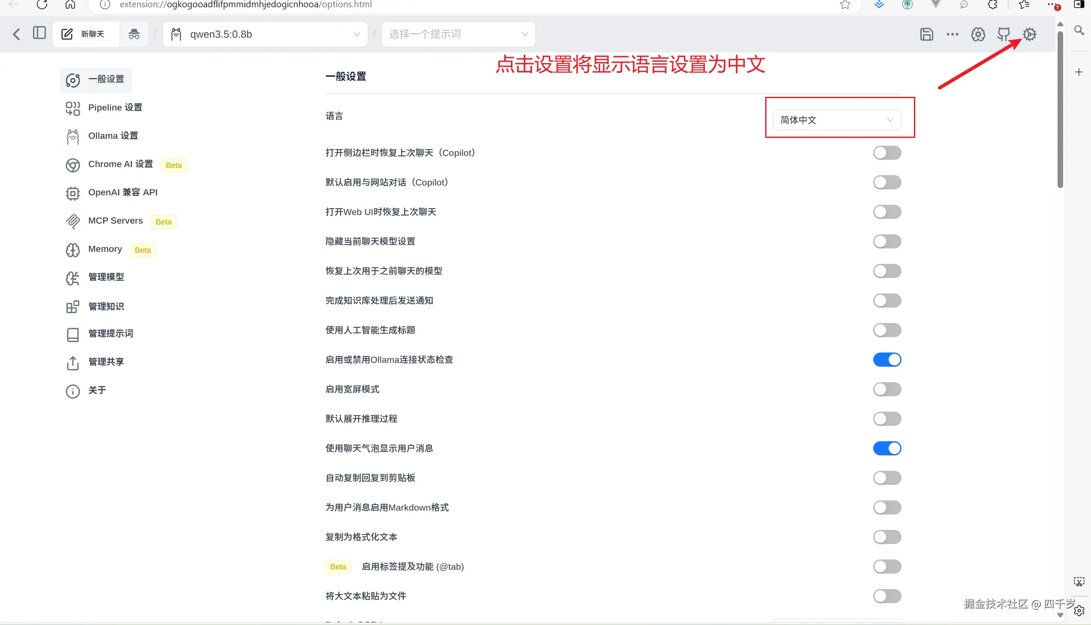The image size is (1091, 625).
Task: Click the back chevron in the toolbar
Action: coord(16,34)
